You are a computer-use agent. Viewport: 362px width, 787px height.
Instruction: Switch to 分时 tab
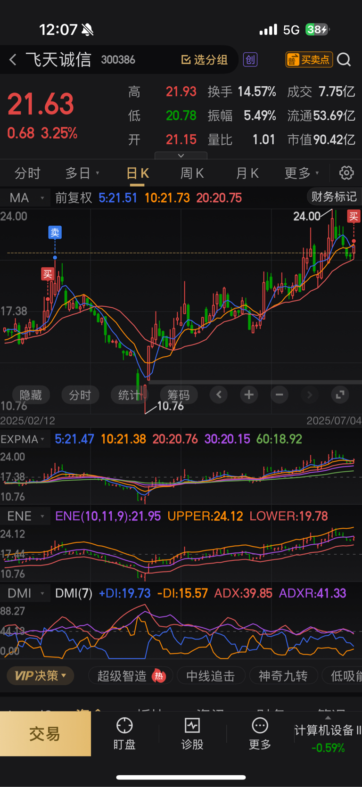click(x=27, y=173)
